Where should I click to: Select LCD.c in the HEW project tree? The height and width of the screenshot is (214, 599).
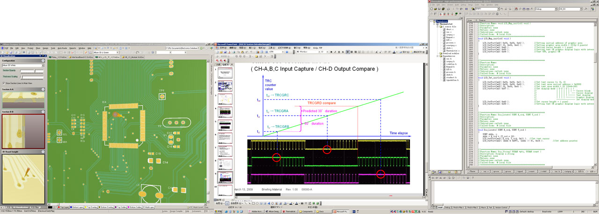[448, 40]
